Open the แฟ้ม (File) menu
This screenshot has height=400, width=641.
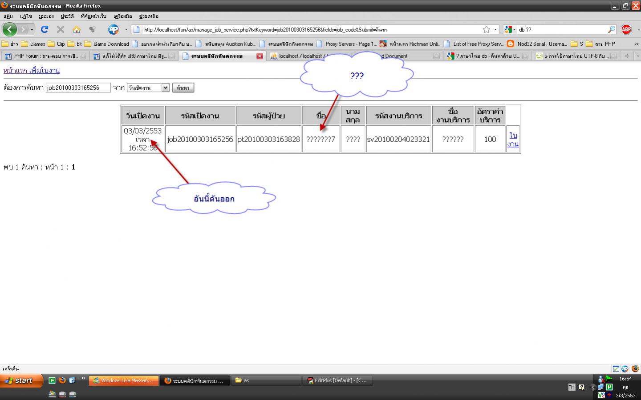pos(8,16)
